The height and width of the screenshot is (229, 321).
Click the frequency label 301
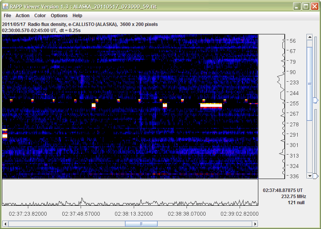[294, 145]
